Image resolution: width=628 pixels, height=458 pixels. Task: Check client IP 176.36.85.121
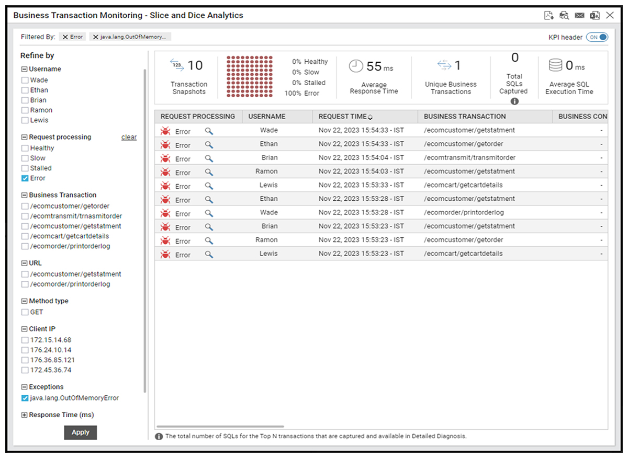25,360
